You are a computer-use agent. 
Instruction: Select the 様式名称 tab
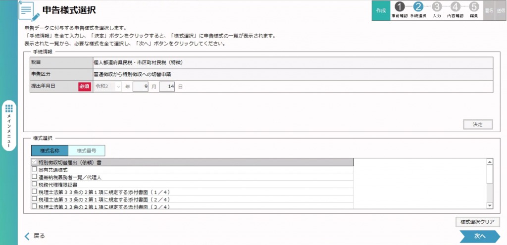coord(50,151)
